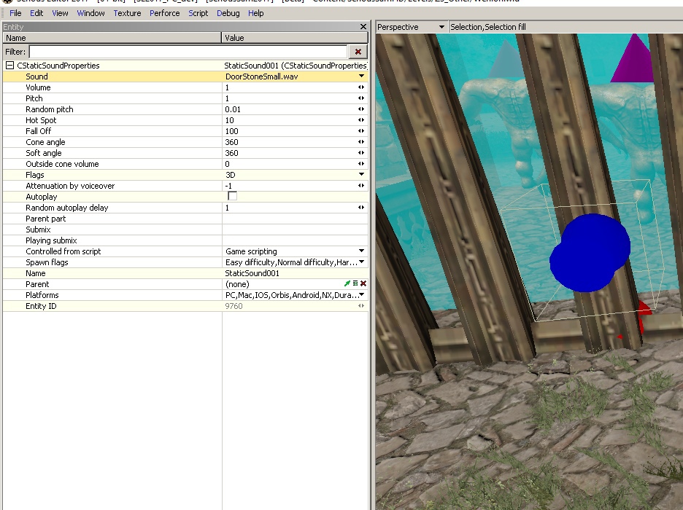Close the Entity panel

tap(363, 27)
